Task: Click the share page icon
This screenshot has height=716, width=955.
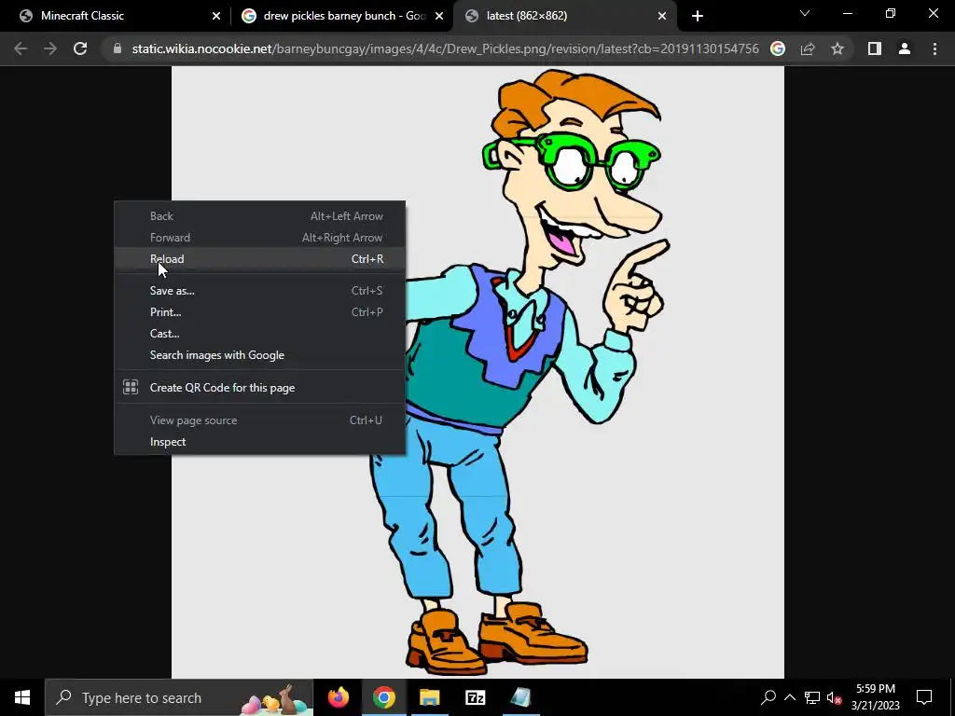Action: click(x=808, y=48)
